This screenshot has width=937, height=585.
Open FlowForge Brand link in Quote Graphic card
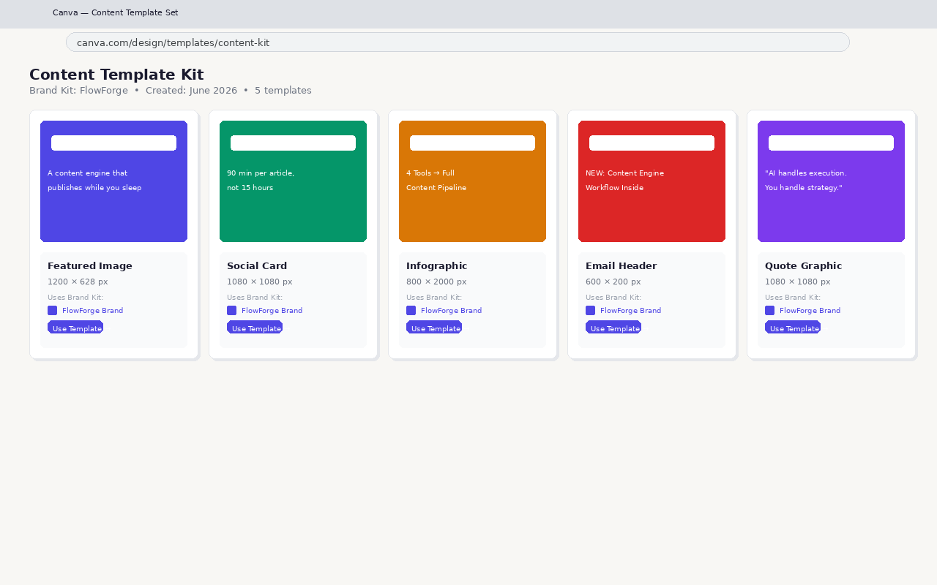(x=810, y=311)
